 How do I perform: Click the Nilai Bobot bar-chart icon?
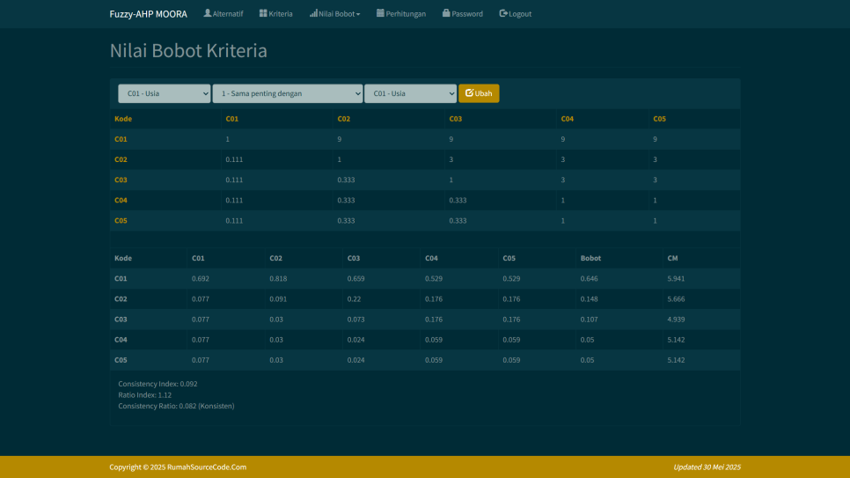(313, 13)
